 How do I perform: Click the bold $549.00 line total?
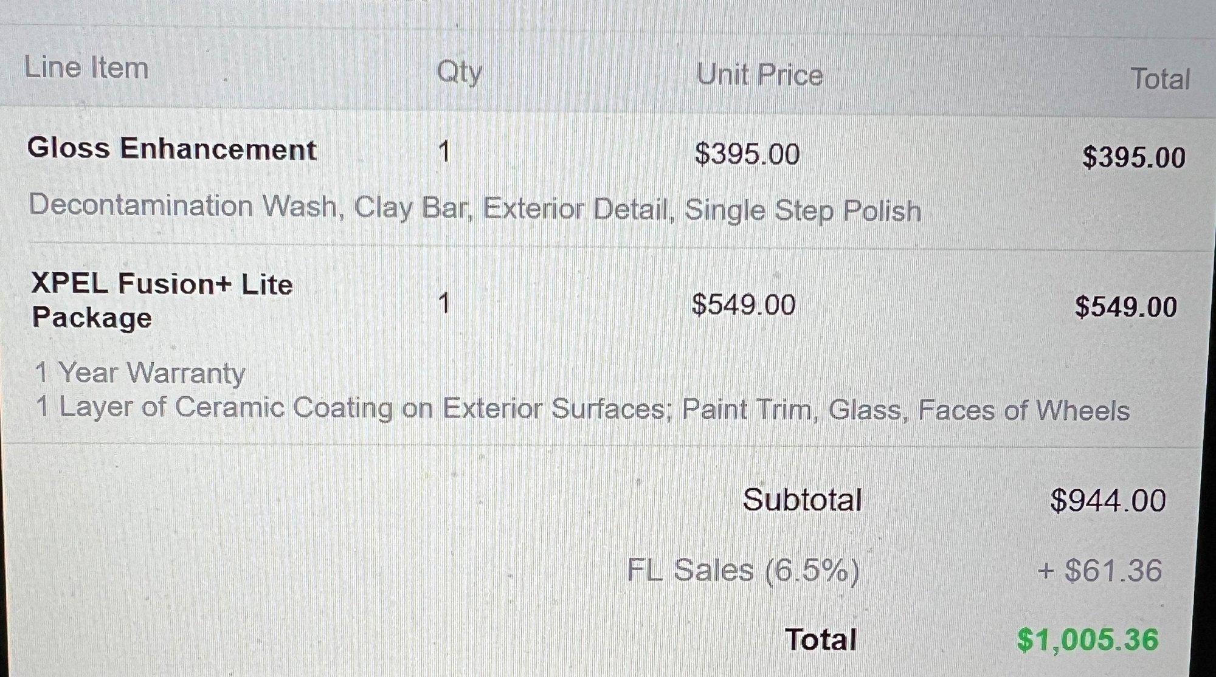(x=1126, y=307)
